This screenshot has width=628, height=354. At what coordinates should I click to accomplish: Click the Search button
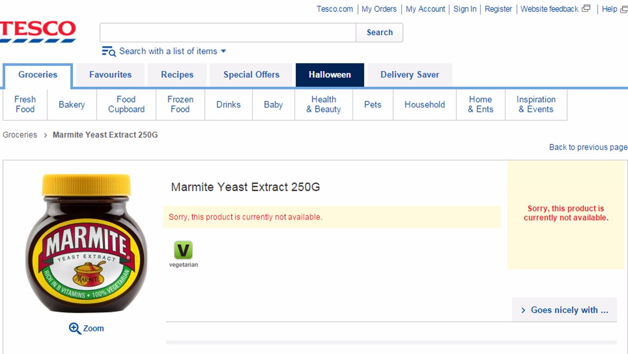click(x=380, y=33)
